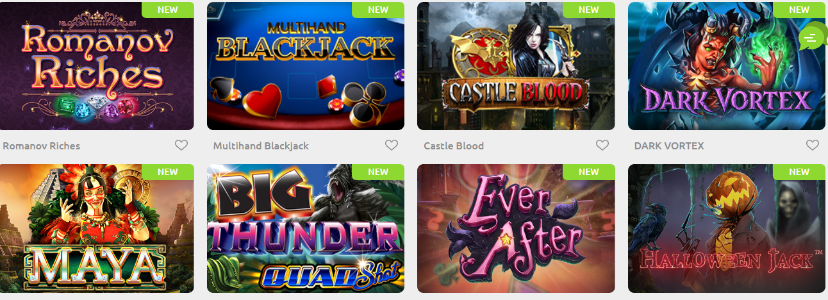Open Big Thunder Quad Shot game

[306, 228]
